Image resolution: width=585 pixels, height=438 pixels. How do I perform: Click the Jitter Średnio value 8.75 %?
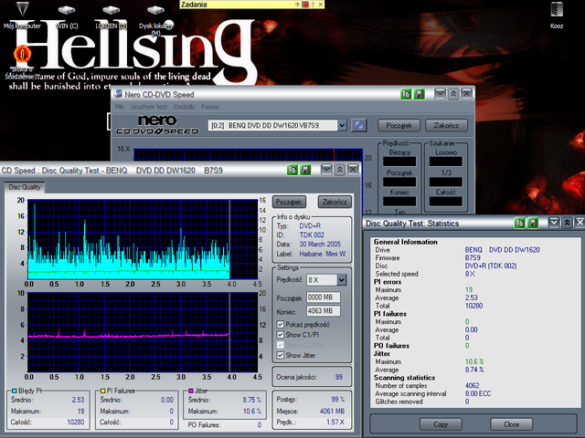pyautogui.click(x=252, y=400)
